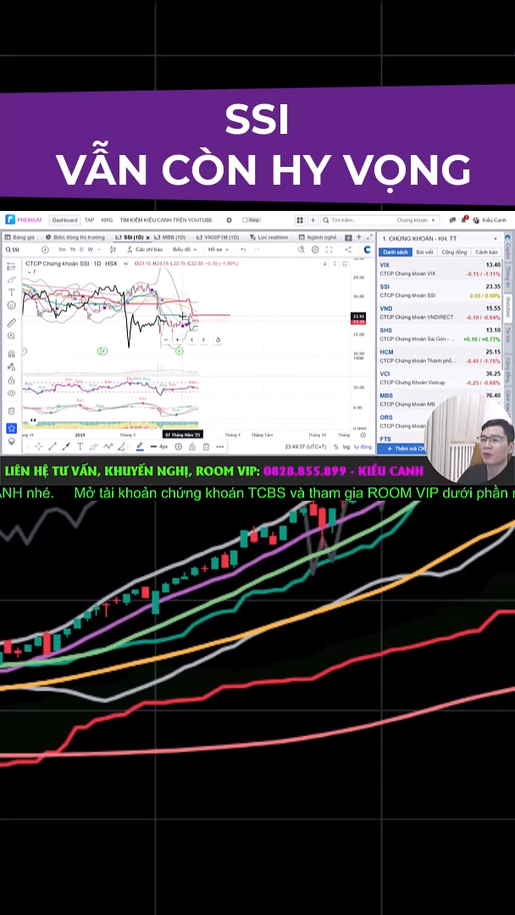This screenshot has height=915, width=515.
Task: Switch to the Bài viết tab
Action: click(424, 252)
